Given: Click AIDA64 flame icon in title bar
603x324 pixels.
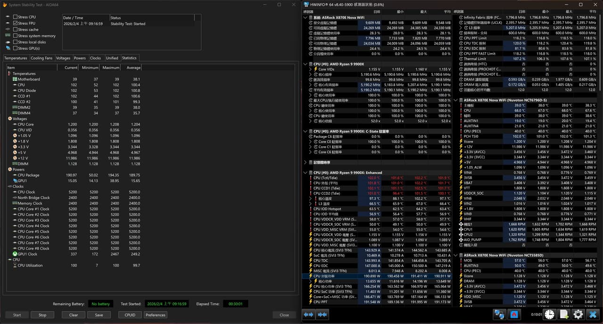Looking at the screenshot, I should point(5,4).
